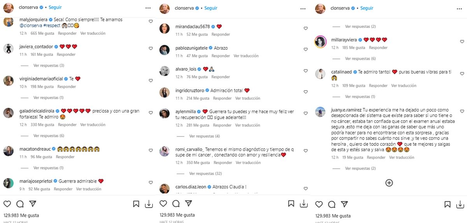Share the post in the right panel
Viewport: 467px width, 223px height.
[x=344, y=204]
